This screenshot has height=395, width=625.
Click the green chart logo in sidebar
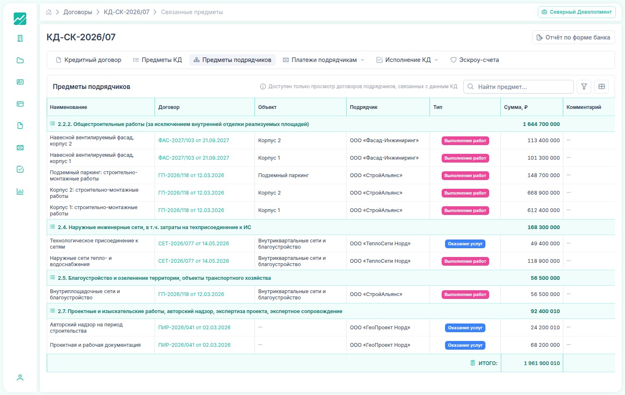20,19
